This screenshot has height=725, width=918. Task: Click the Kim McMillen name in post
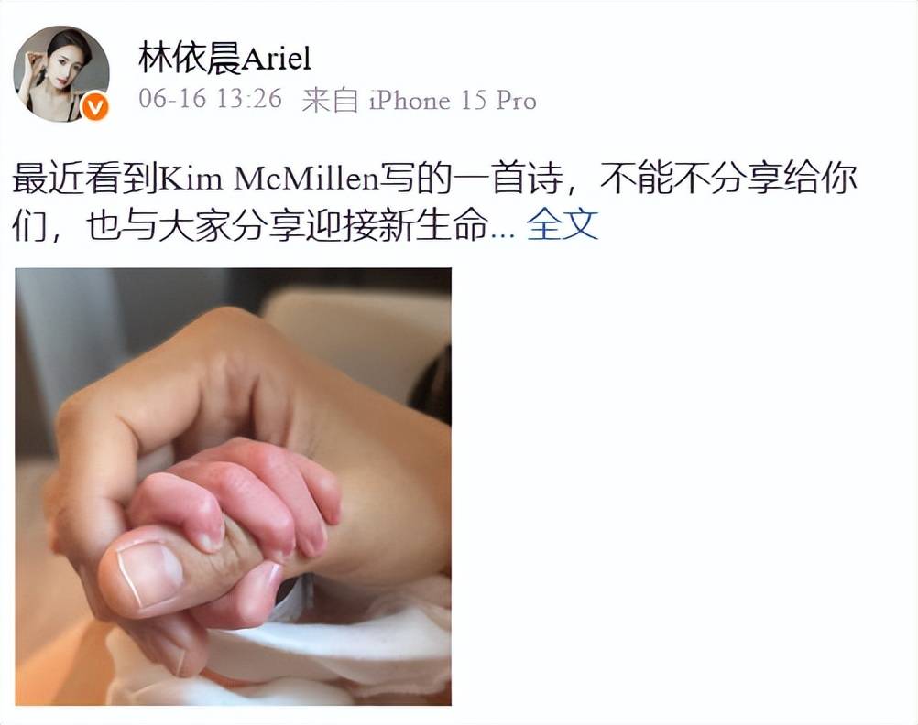pyautogui.click(x=269, y=179)
